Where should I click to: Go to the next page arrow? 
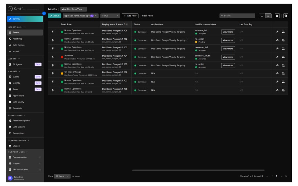(281, 176)
